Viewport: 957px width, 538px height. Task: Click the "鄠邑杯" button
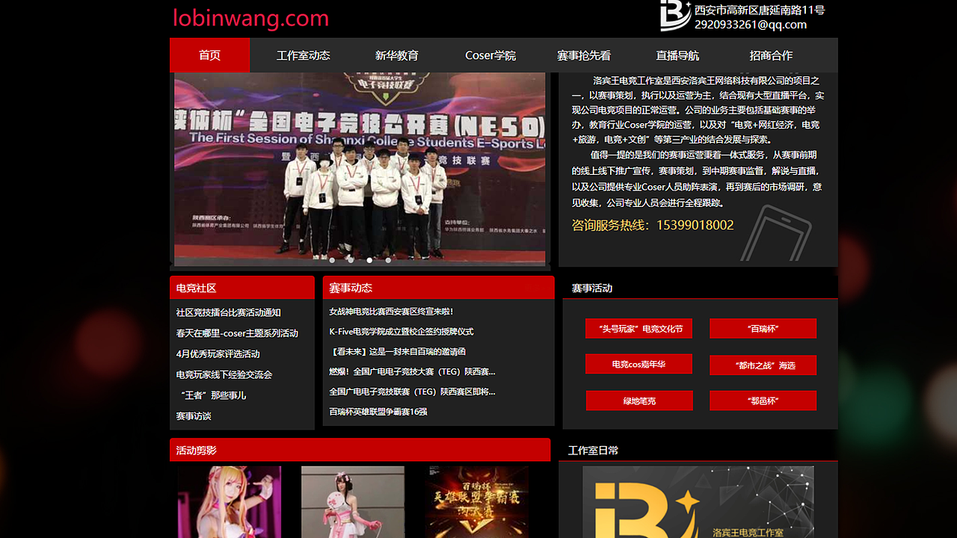click(x=763, y=401)
